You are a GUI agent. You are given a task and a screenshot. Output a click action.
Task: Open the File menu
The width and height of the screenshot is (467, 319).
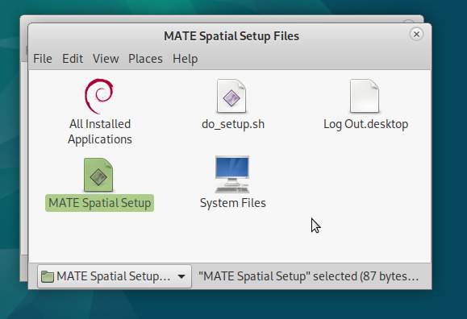click(43, 59)
